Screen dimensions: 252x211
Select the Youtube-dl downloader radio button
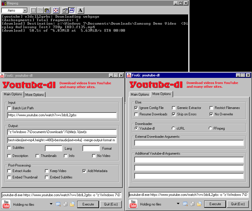(x=136, y=128)
